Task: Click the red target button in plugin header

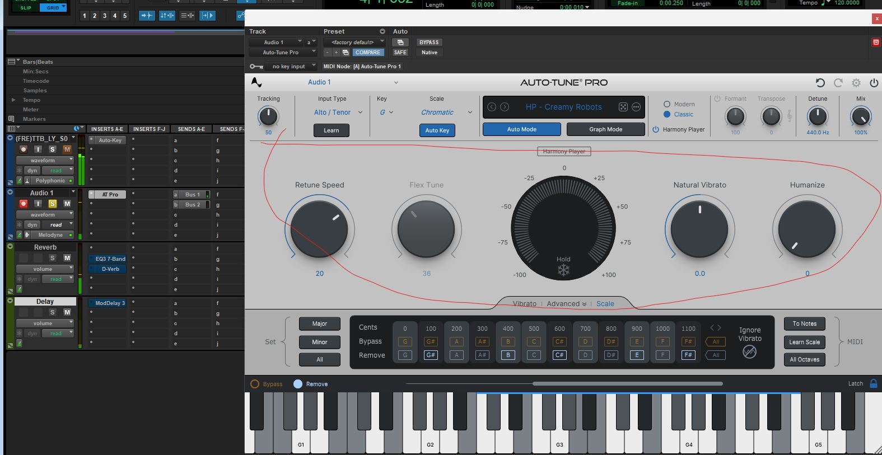Action: (x=876, y=42)
